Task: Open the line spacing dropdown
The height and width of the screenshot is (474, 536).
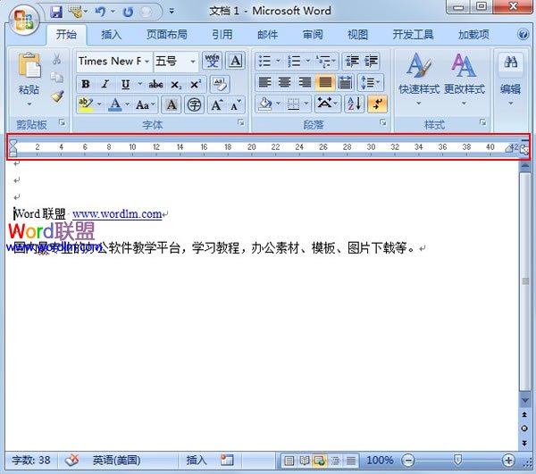Action: 371,82
